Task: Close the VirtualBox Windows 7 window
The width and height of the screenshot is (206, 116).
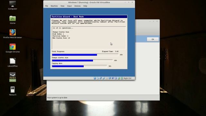Action: 132,2
